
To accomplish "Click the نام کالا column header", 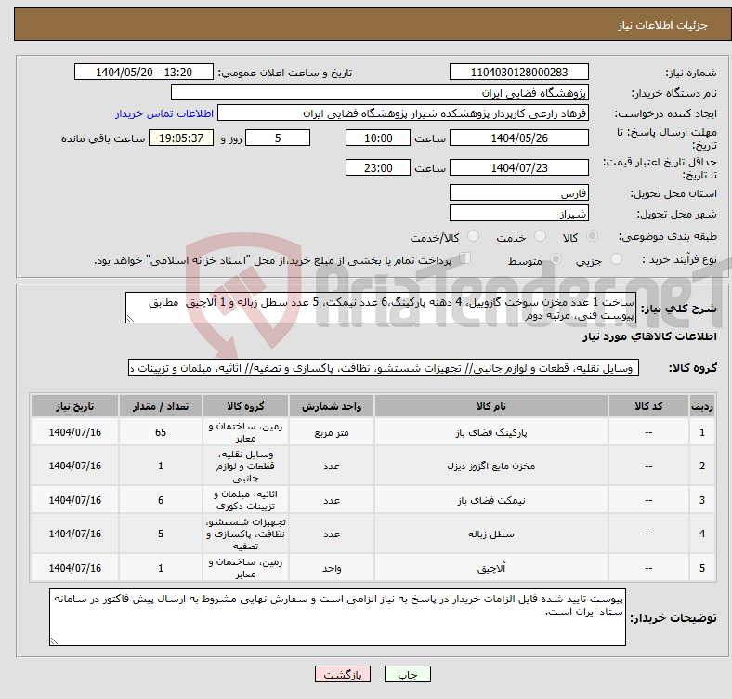I will pyautogui.click(x=491, y=406).
